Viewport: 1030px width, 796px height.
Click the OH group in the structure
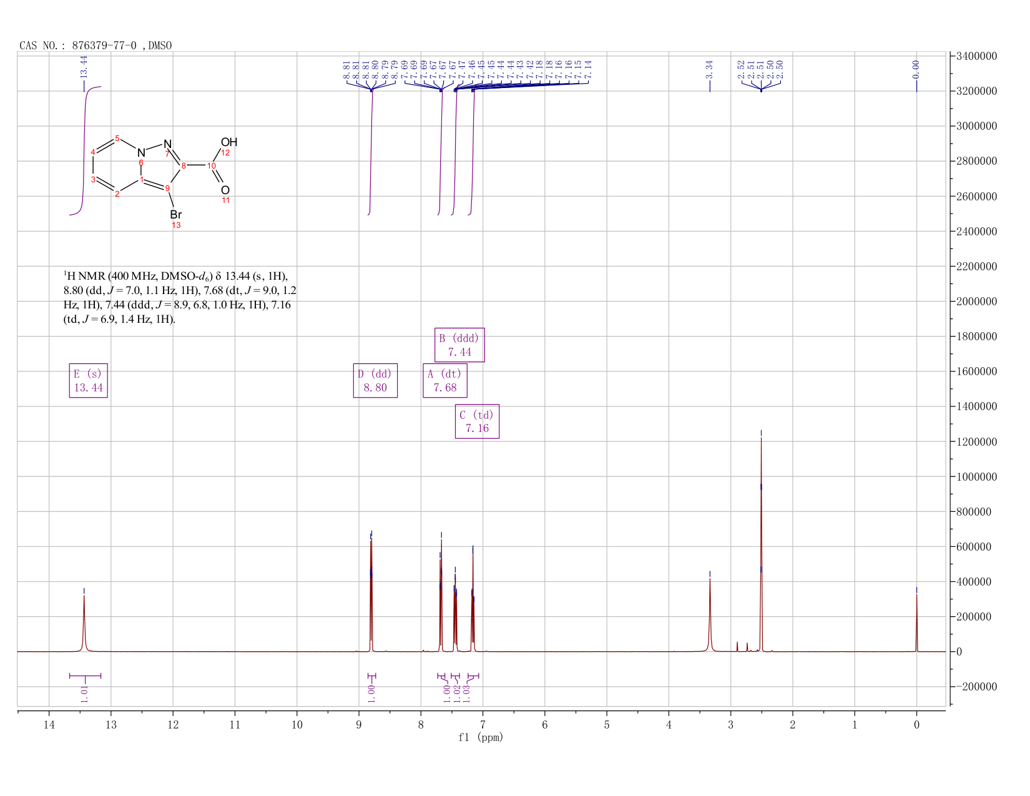pyautogui.click(x=229, y=142)
